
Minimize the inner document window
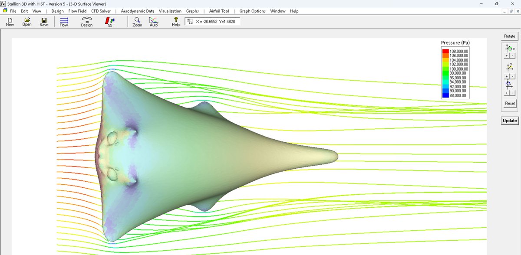[x=505, y=11]
